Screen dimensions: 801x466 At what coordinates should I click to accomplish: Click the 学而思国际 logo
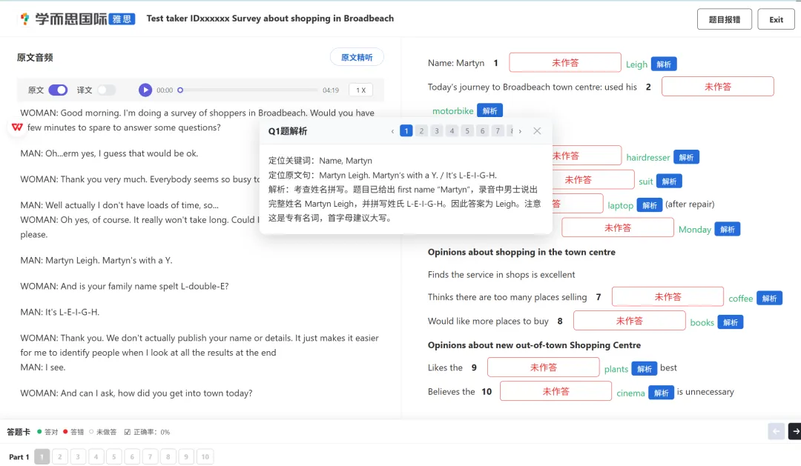(63, 19)
